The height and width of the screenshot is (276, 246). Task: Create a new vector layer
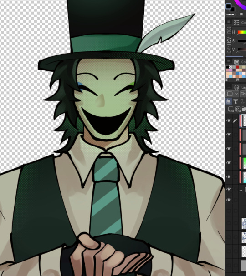click(x=237, y=109)
